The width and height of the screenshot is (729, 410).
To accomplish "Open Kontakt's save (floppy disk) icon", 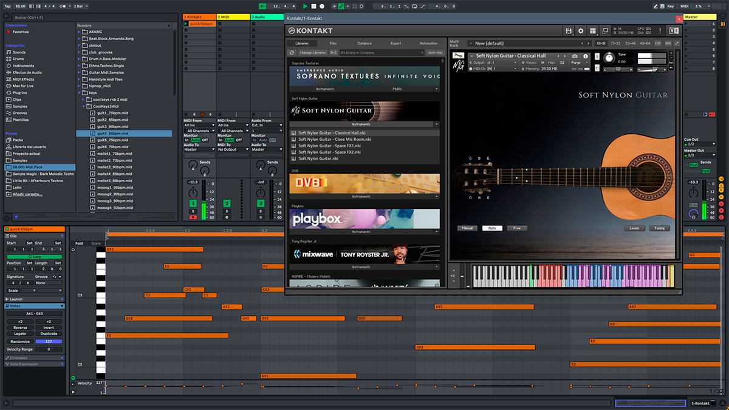I will pyautogui.click(x=569, y=31).
